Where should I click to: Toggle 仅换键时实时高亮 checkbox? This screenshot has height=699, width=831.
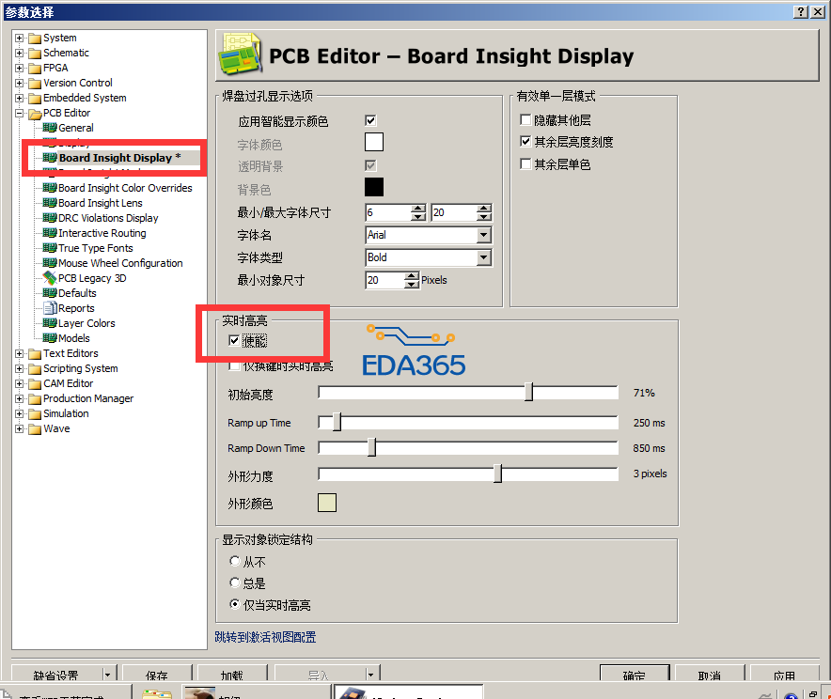click(x=234, y=365)
